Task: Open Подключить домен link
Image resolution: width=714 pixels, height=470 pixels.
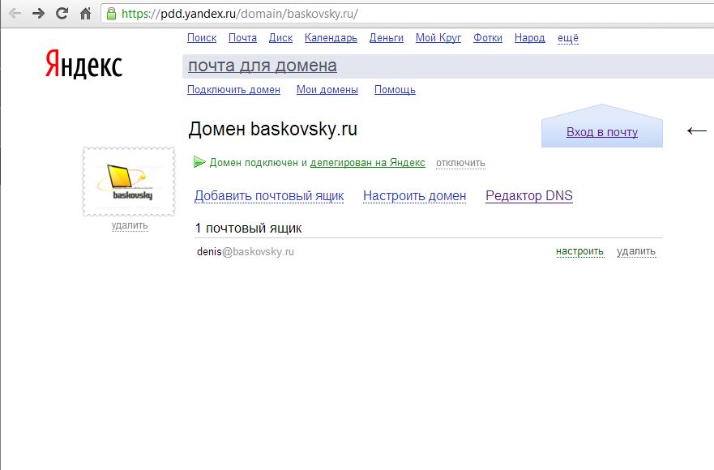Action: pyautogui.click(x=233, y=90)
